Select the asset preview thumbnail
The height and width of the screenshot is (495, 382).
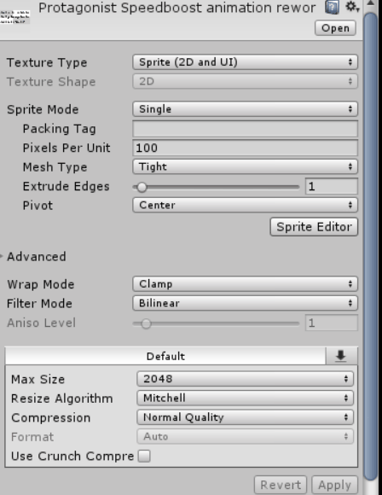click(x=14, y=17)
